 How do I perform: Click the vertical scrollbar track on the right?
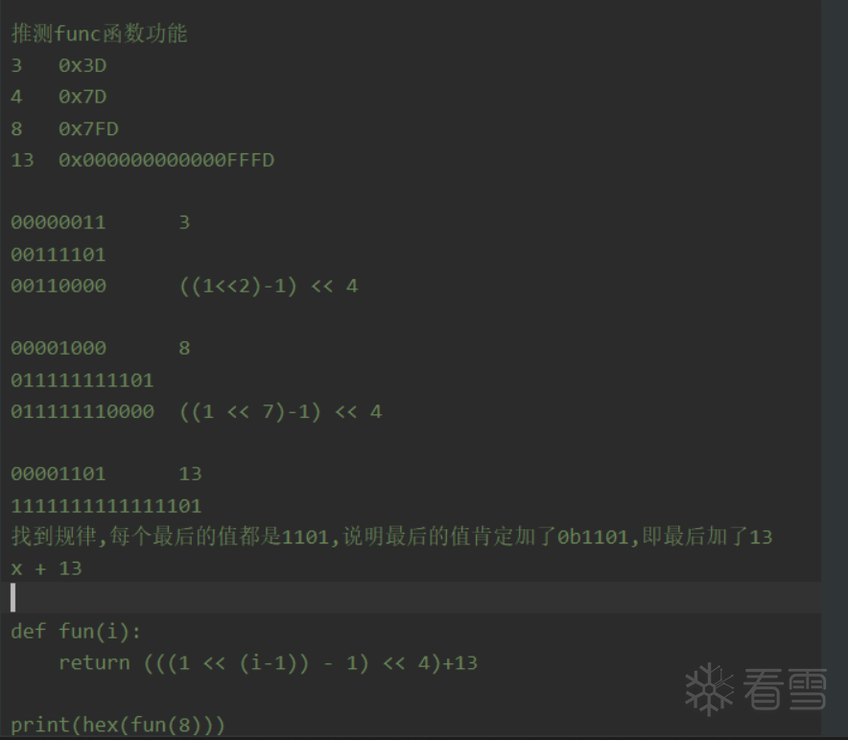pos(835,288)
